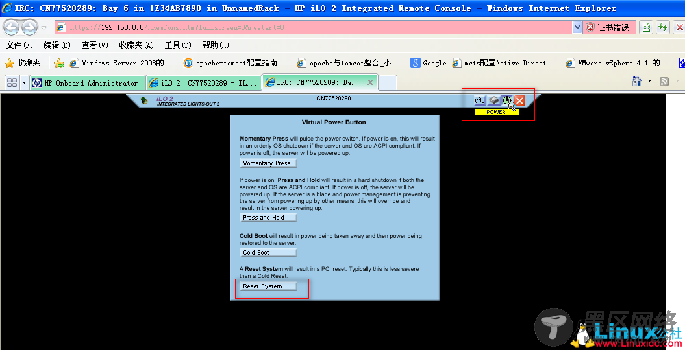Open the 文件(F) menu
The width and height of the screenshot is (685, 350).
(x=19, y=45)
